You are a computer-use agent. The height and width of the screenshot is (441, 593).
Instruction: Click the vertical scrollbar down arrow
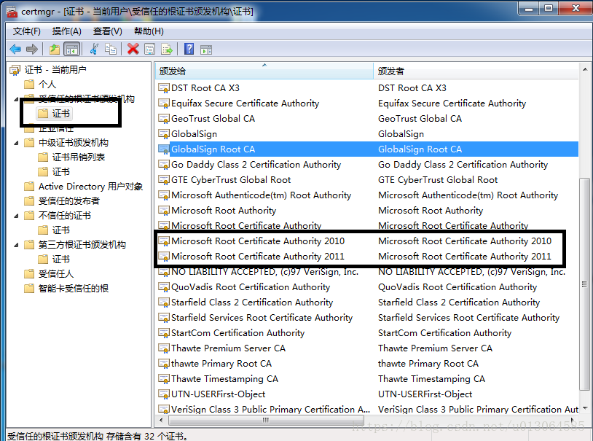tap(585, 408)
